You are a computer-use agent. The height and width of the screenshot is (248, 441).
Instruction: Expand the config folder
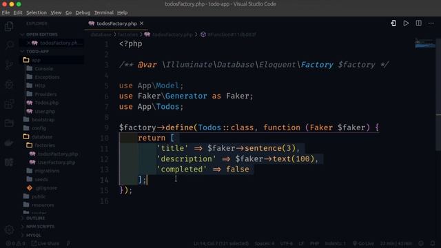click(x=39, y=128)
